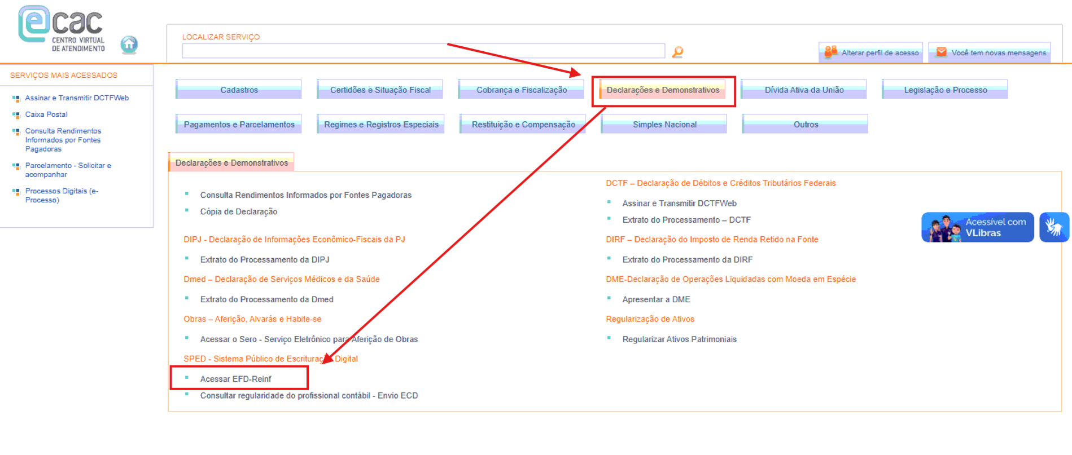Click the envelope new messages icon

point(941,52)
